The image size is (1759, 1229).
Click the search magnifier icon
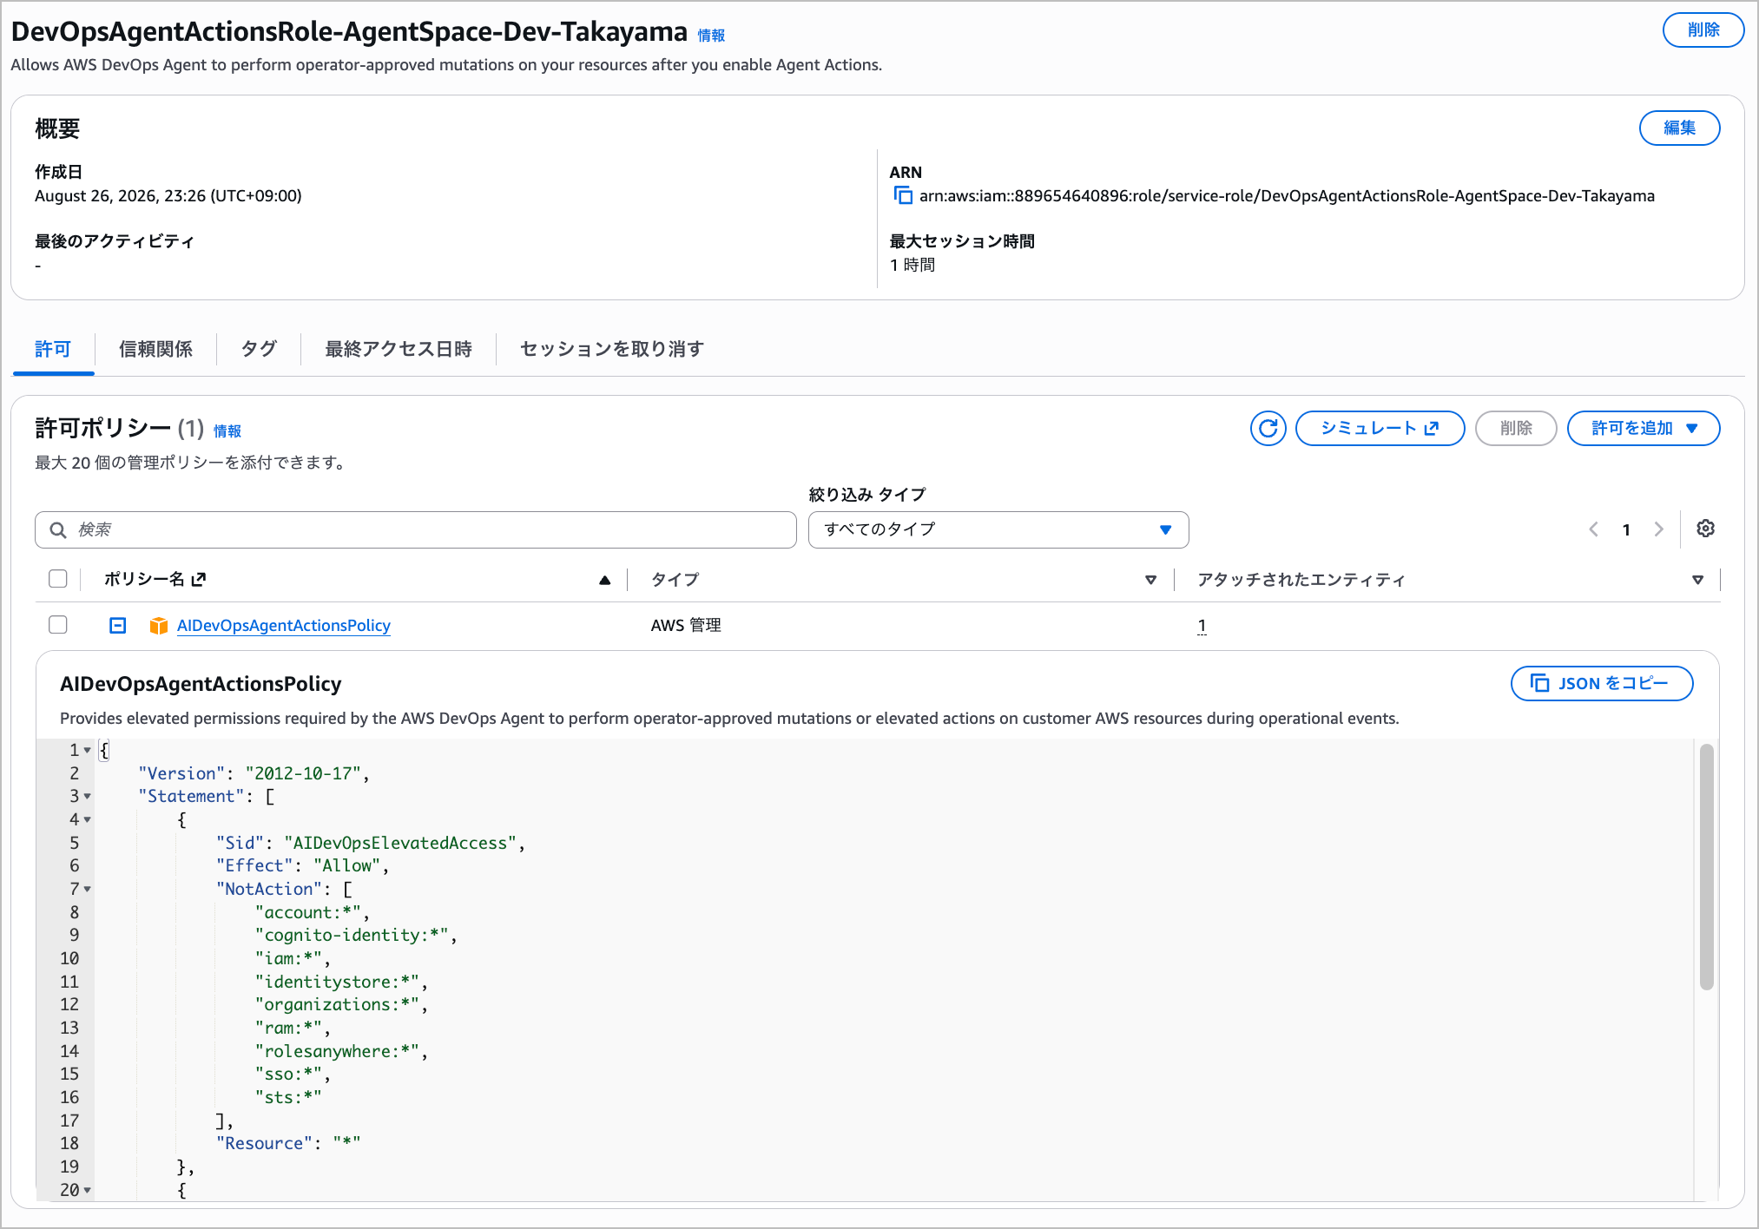point(58,529)
